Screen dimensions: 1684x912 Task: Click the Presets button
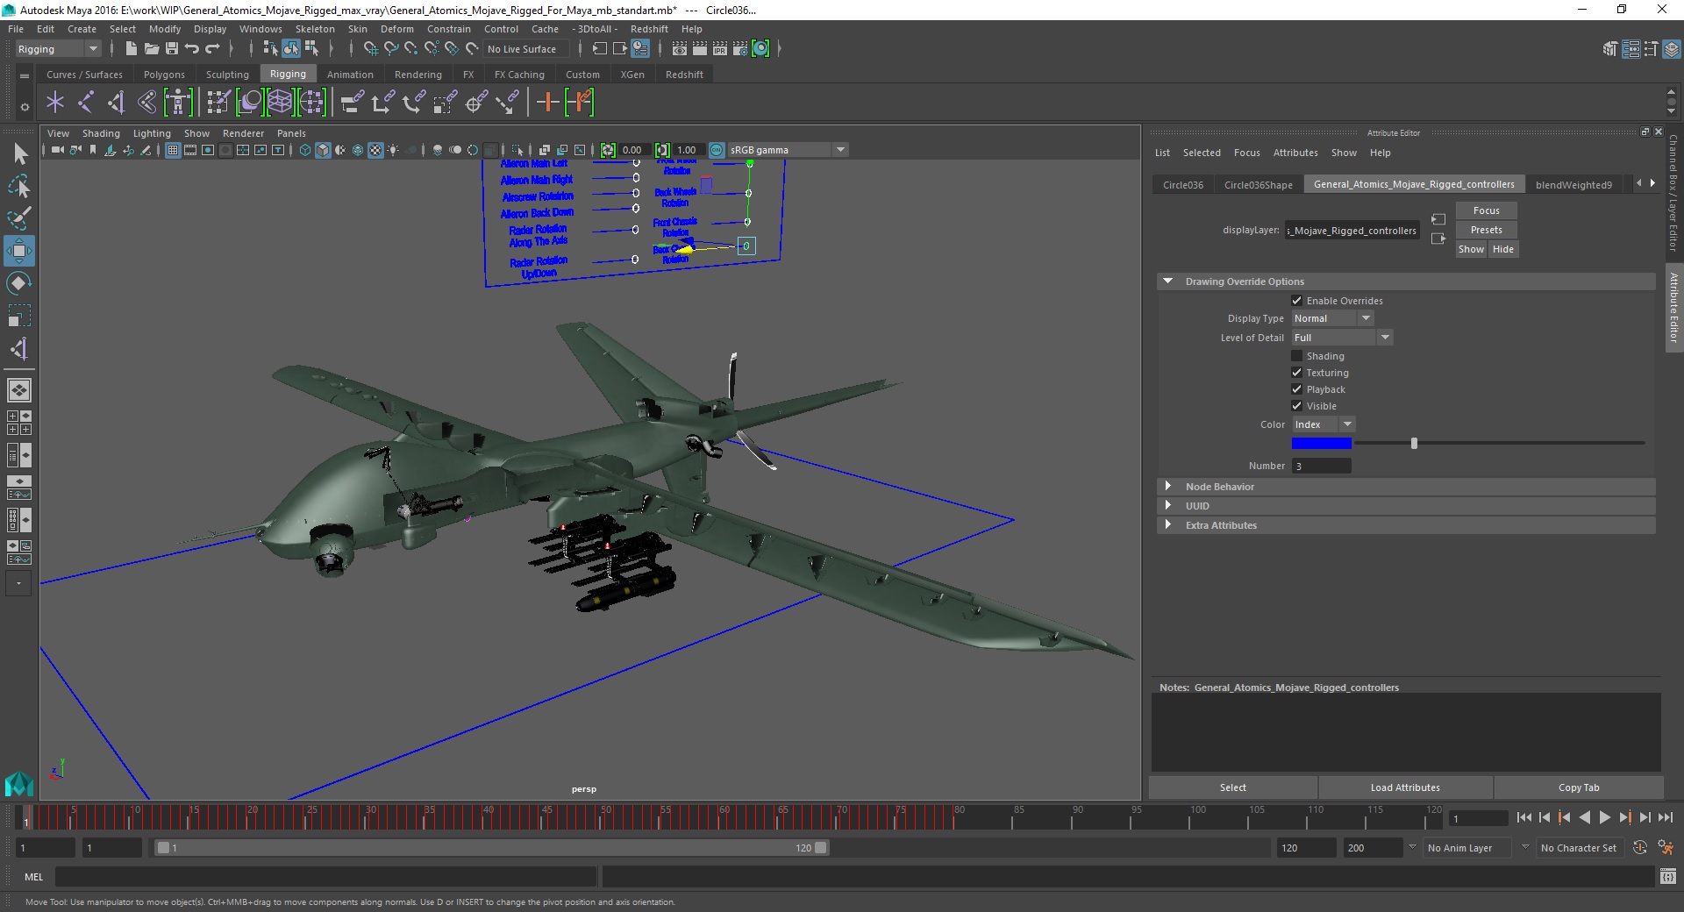click(x=1486, y=230)
